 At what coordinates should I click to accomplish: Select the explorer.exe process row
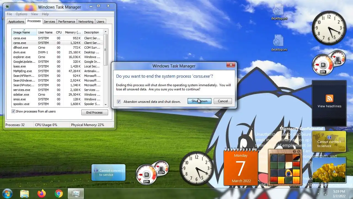[x=57, y=57]
